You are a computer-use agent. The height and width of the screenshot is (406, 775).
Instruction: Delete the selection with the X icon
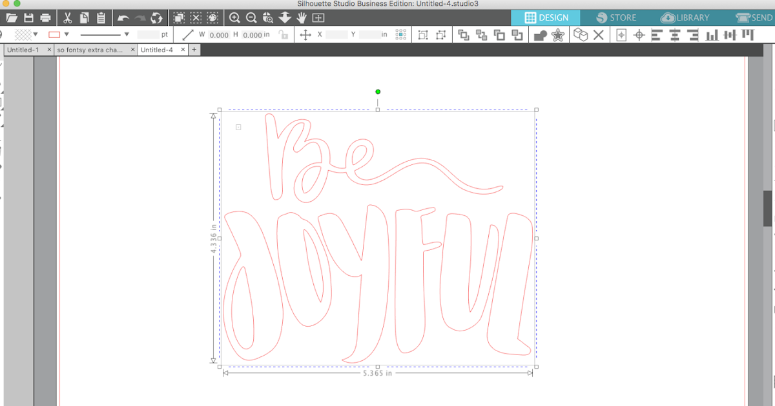(599, 35)
